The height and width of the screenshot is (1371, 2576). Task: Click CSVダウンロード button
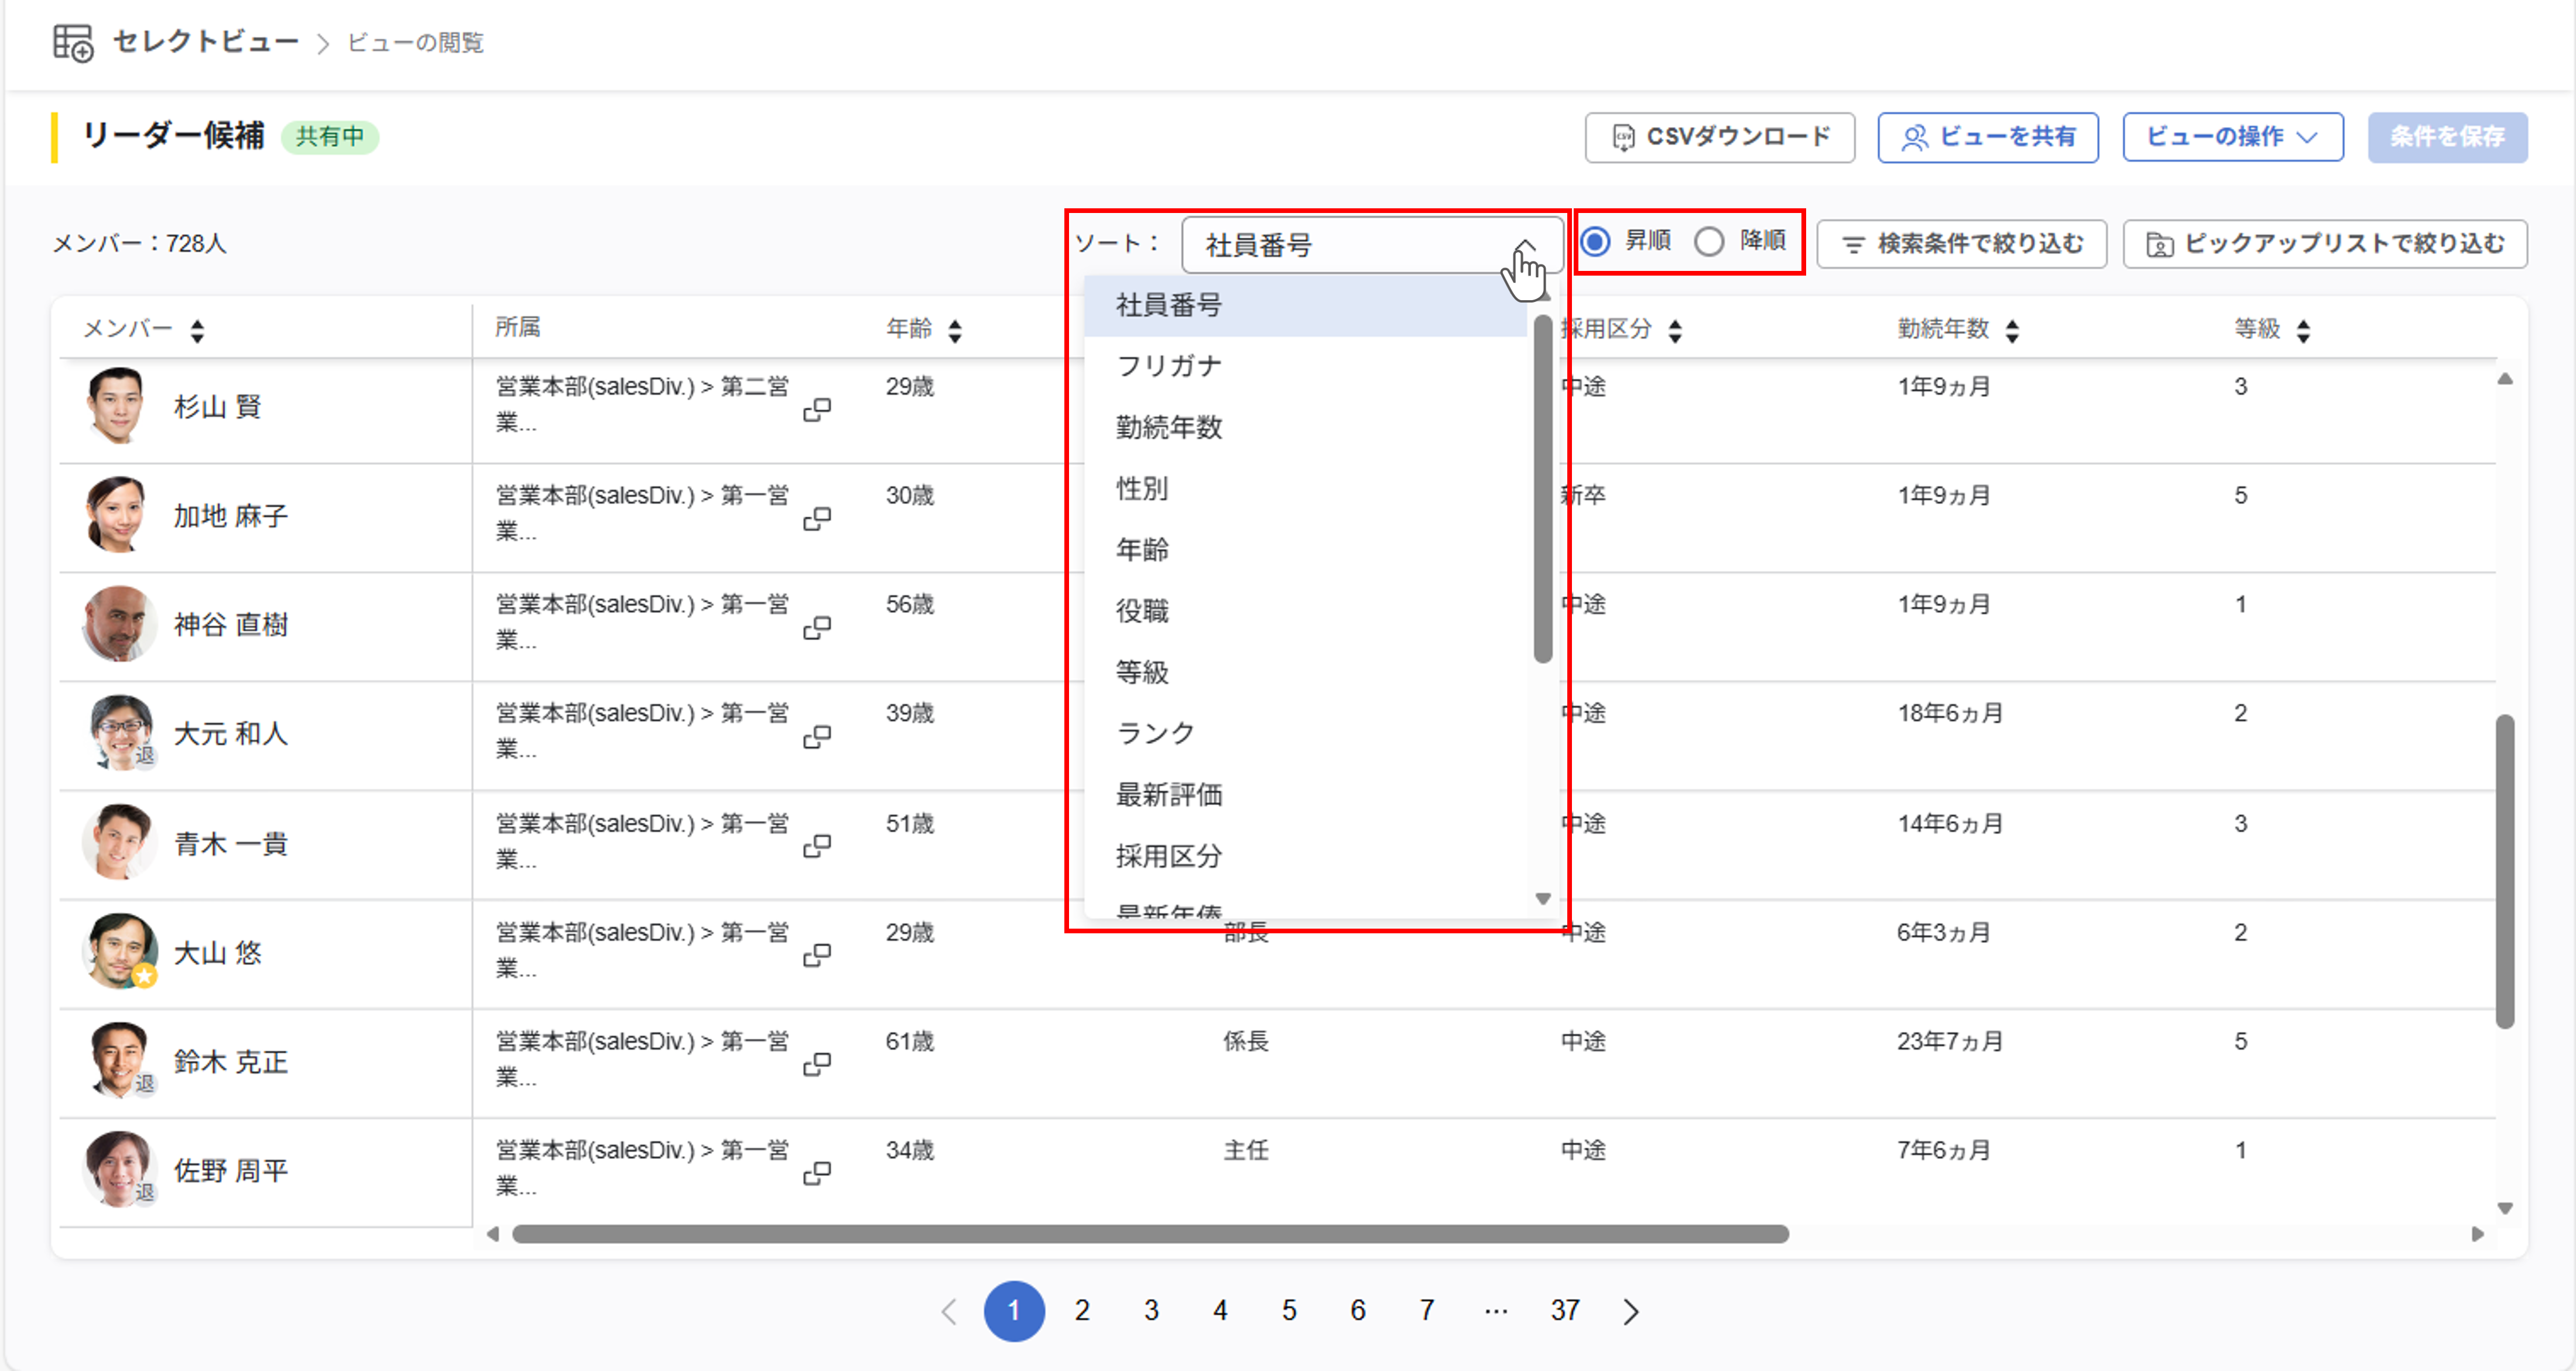1719,137
